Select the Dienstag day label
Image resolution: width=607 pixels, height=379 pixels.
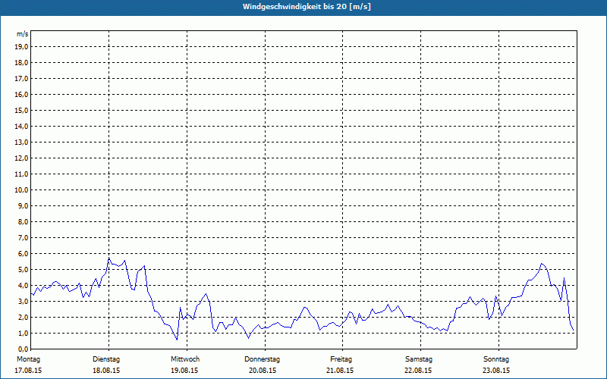pos(106,359)
